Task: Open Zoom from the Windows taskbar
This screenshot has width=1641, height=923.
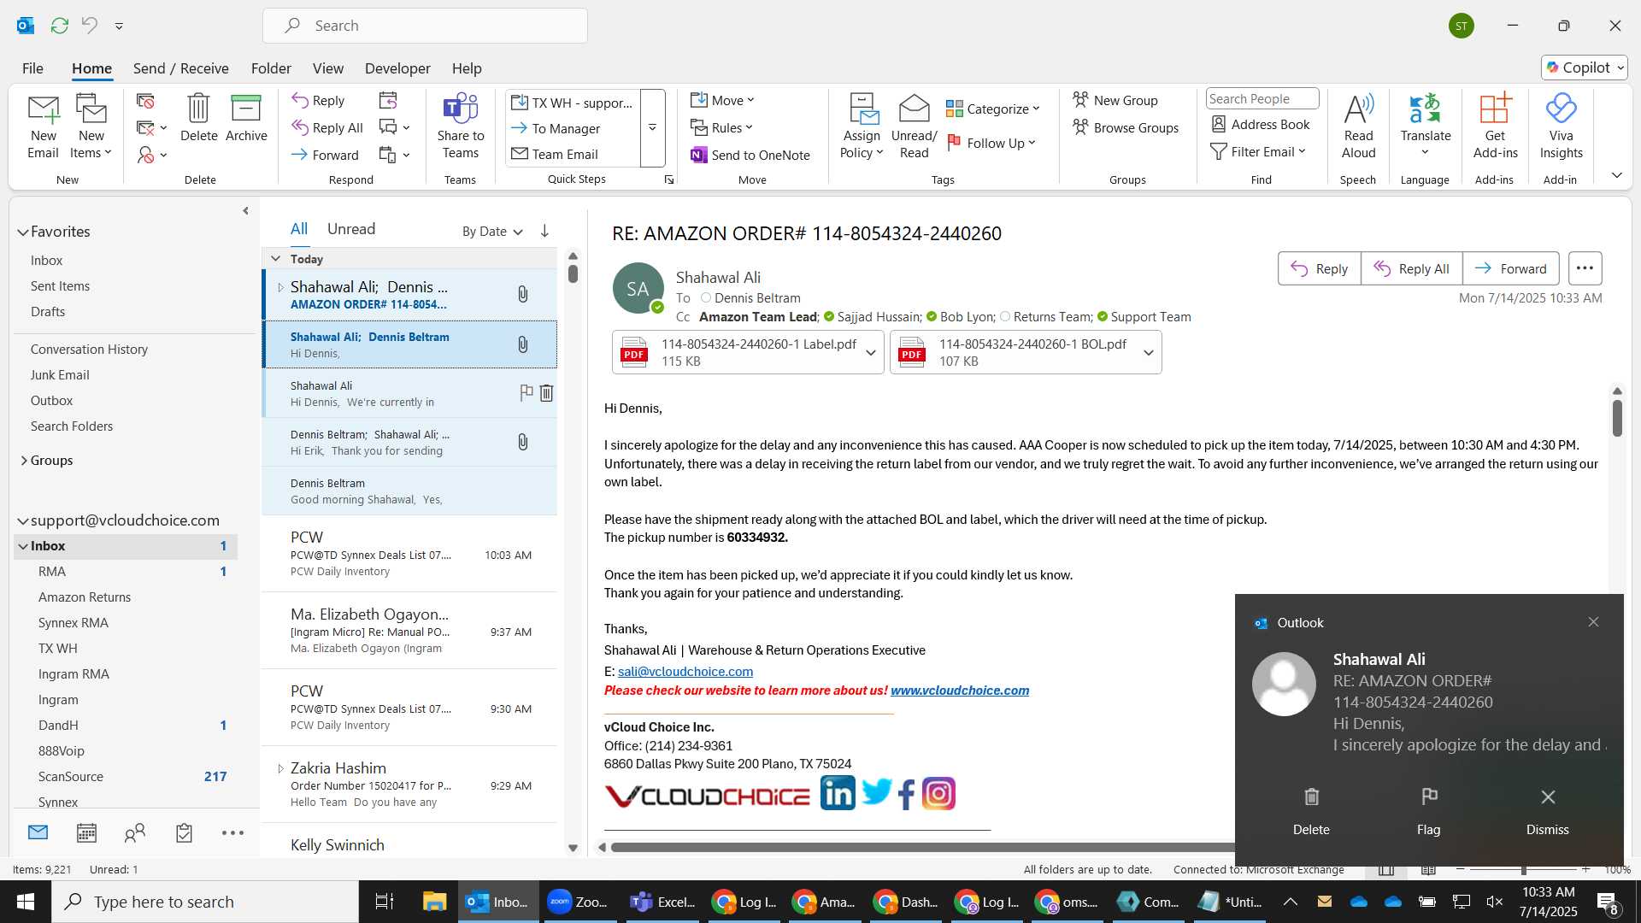Action: (x=579, y=902)
